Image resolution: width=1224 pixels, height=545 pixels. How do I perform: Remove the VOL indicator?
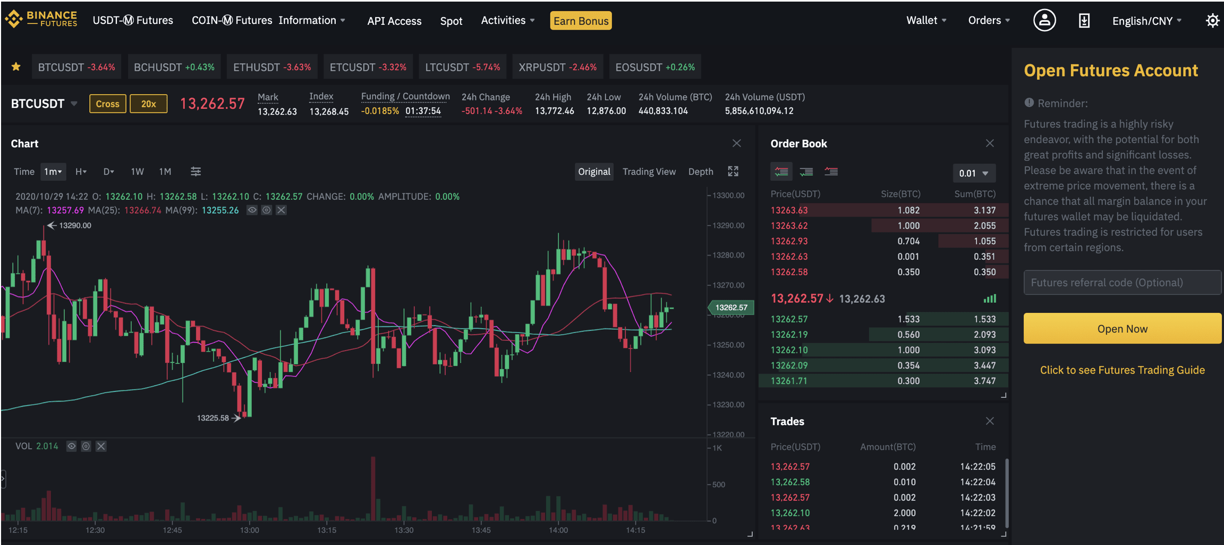point(101,446)
